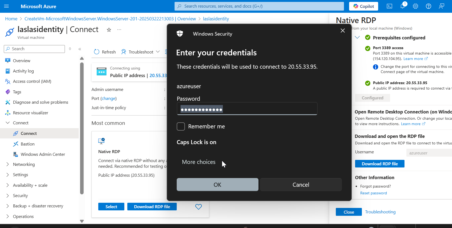Collapse Prerequisites configured chevron
This screenshot has width=452, height=228.
point(357,37)
